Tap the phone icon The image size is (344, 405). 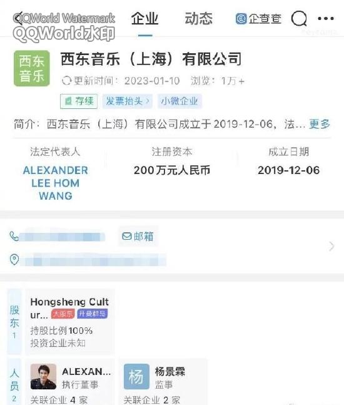pyautogui.click(x=14, y=236)
